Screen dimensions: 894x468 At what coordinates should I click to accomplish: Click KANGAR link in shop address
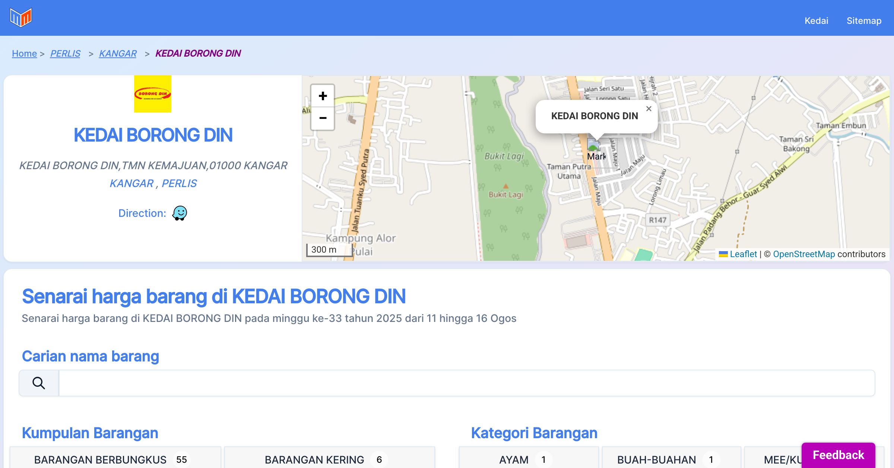[x=131, y=183]
